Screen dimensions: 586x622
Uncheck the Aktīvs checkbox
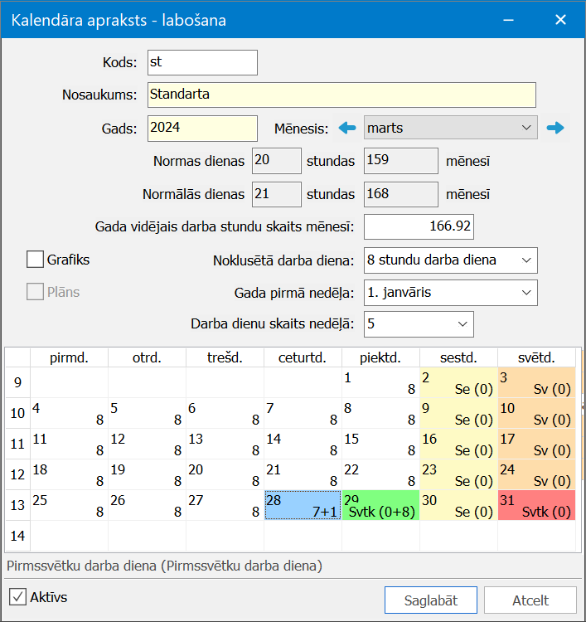click(x=18, y=596)
